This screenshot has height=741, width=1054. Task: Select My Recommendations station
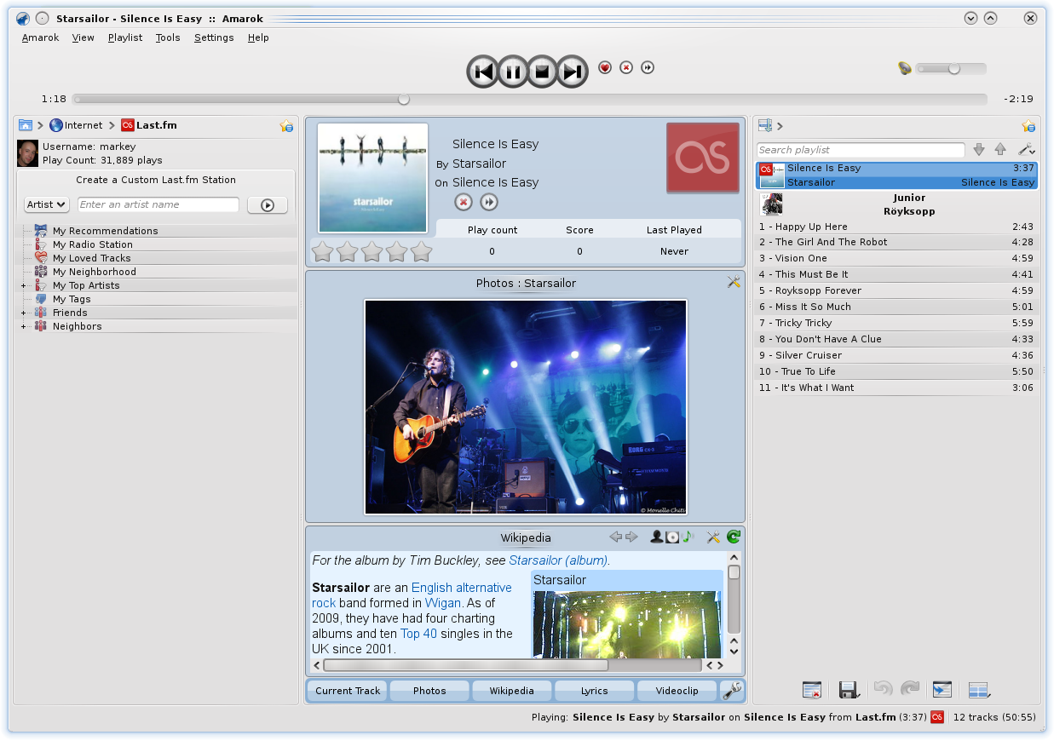105,231
